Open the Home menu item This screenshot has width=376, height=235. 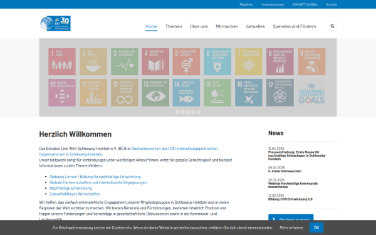coord(151,26)
